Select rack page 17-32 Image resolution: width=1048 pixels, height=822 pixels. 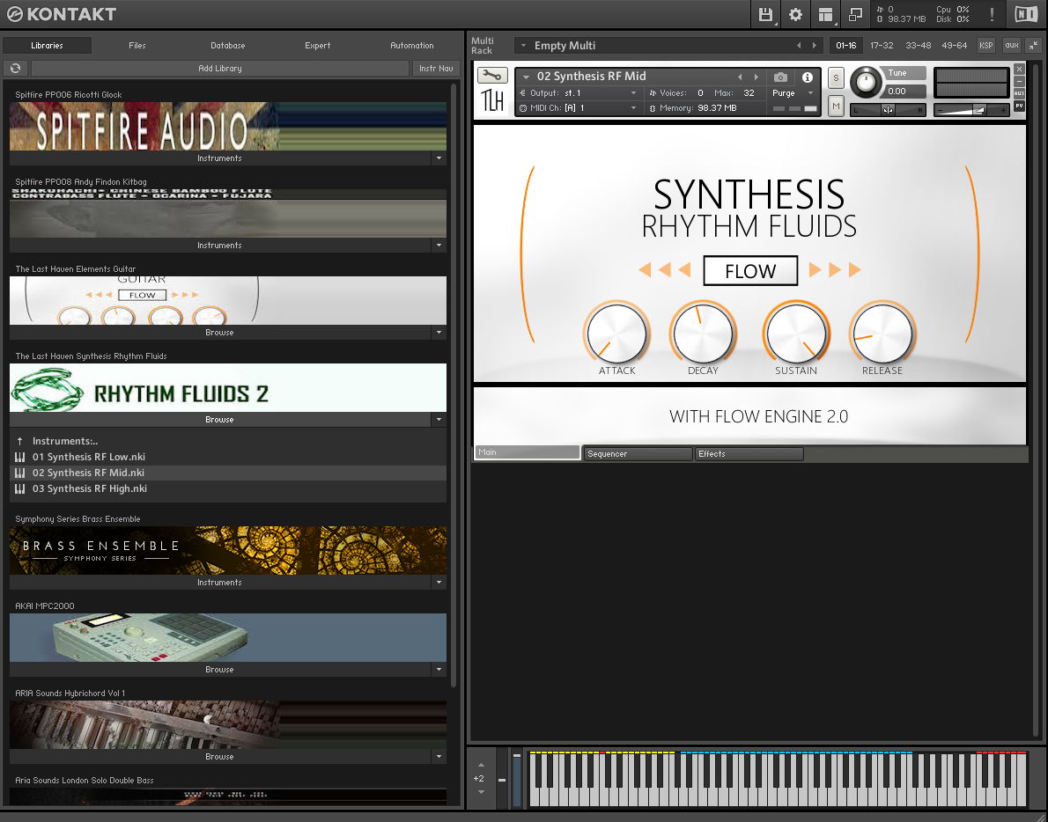(882, 46)
